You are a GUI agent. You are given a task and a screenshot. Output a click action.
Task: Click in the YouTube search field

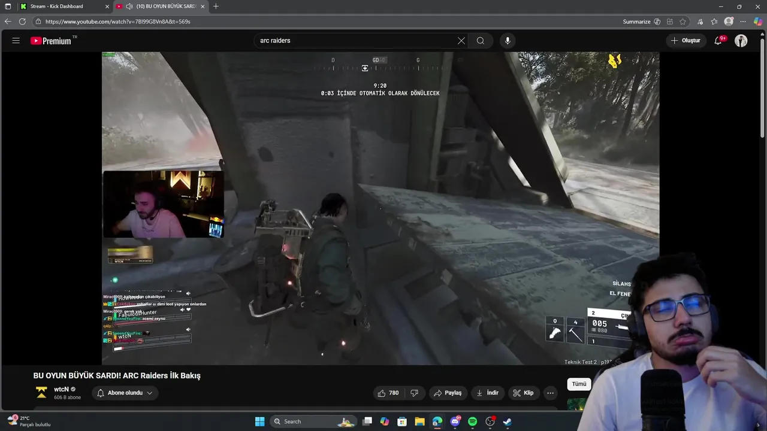pyautogui.click(x=357, y=41)
